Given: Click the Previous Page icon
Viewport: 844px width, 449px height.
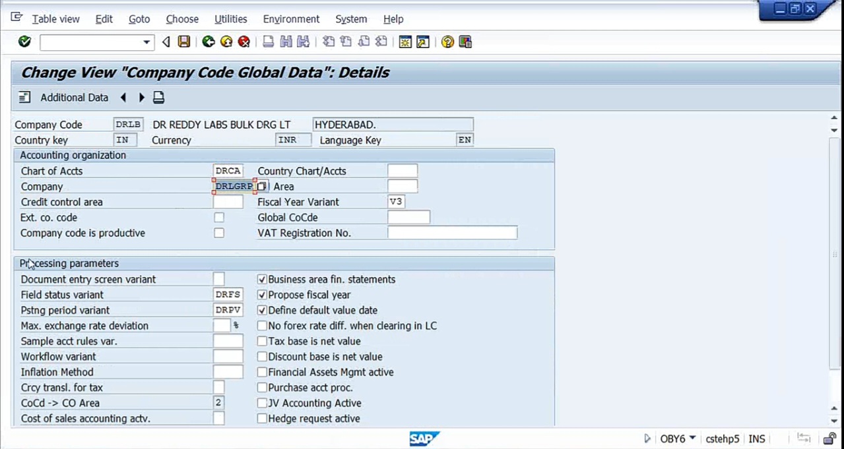Looking at the screenshot, I should point(346,42).
